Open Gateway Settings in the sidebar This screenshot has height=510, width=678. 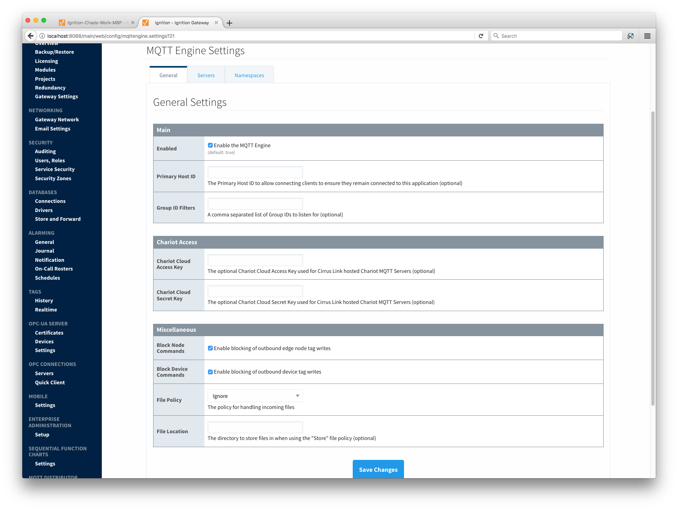pyautogui.click(x=56, y=97)
